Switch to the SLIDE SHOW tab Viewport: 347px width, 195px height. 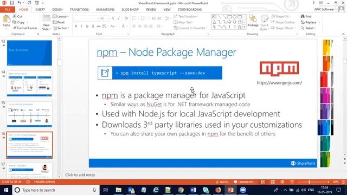click(130, 10)
